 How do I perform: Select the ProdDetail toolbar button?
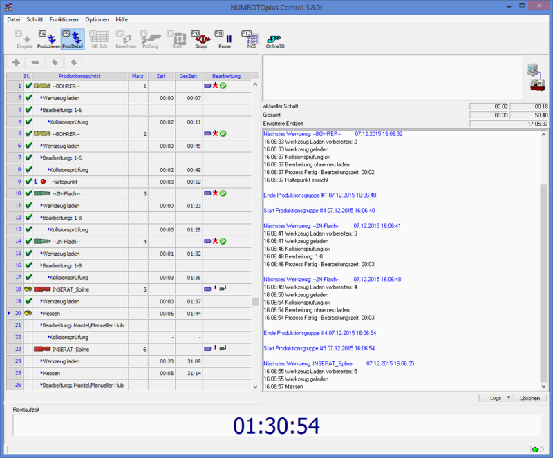72,39
